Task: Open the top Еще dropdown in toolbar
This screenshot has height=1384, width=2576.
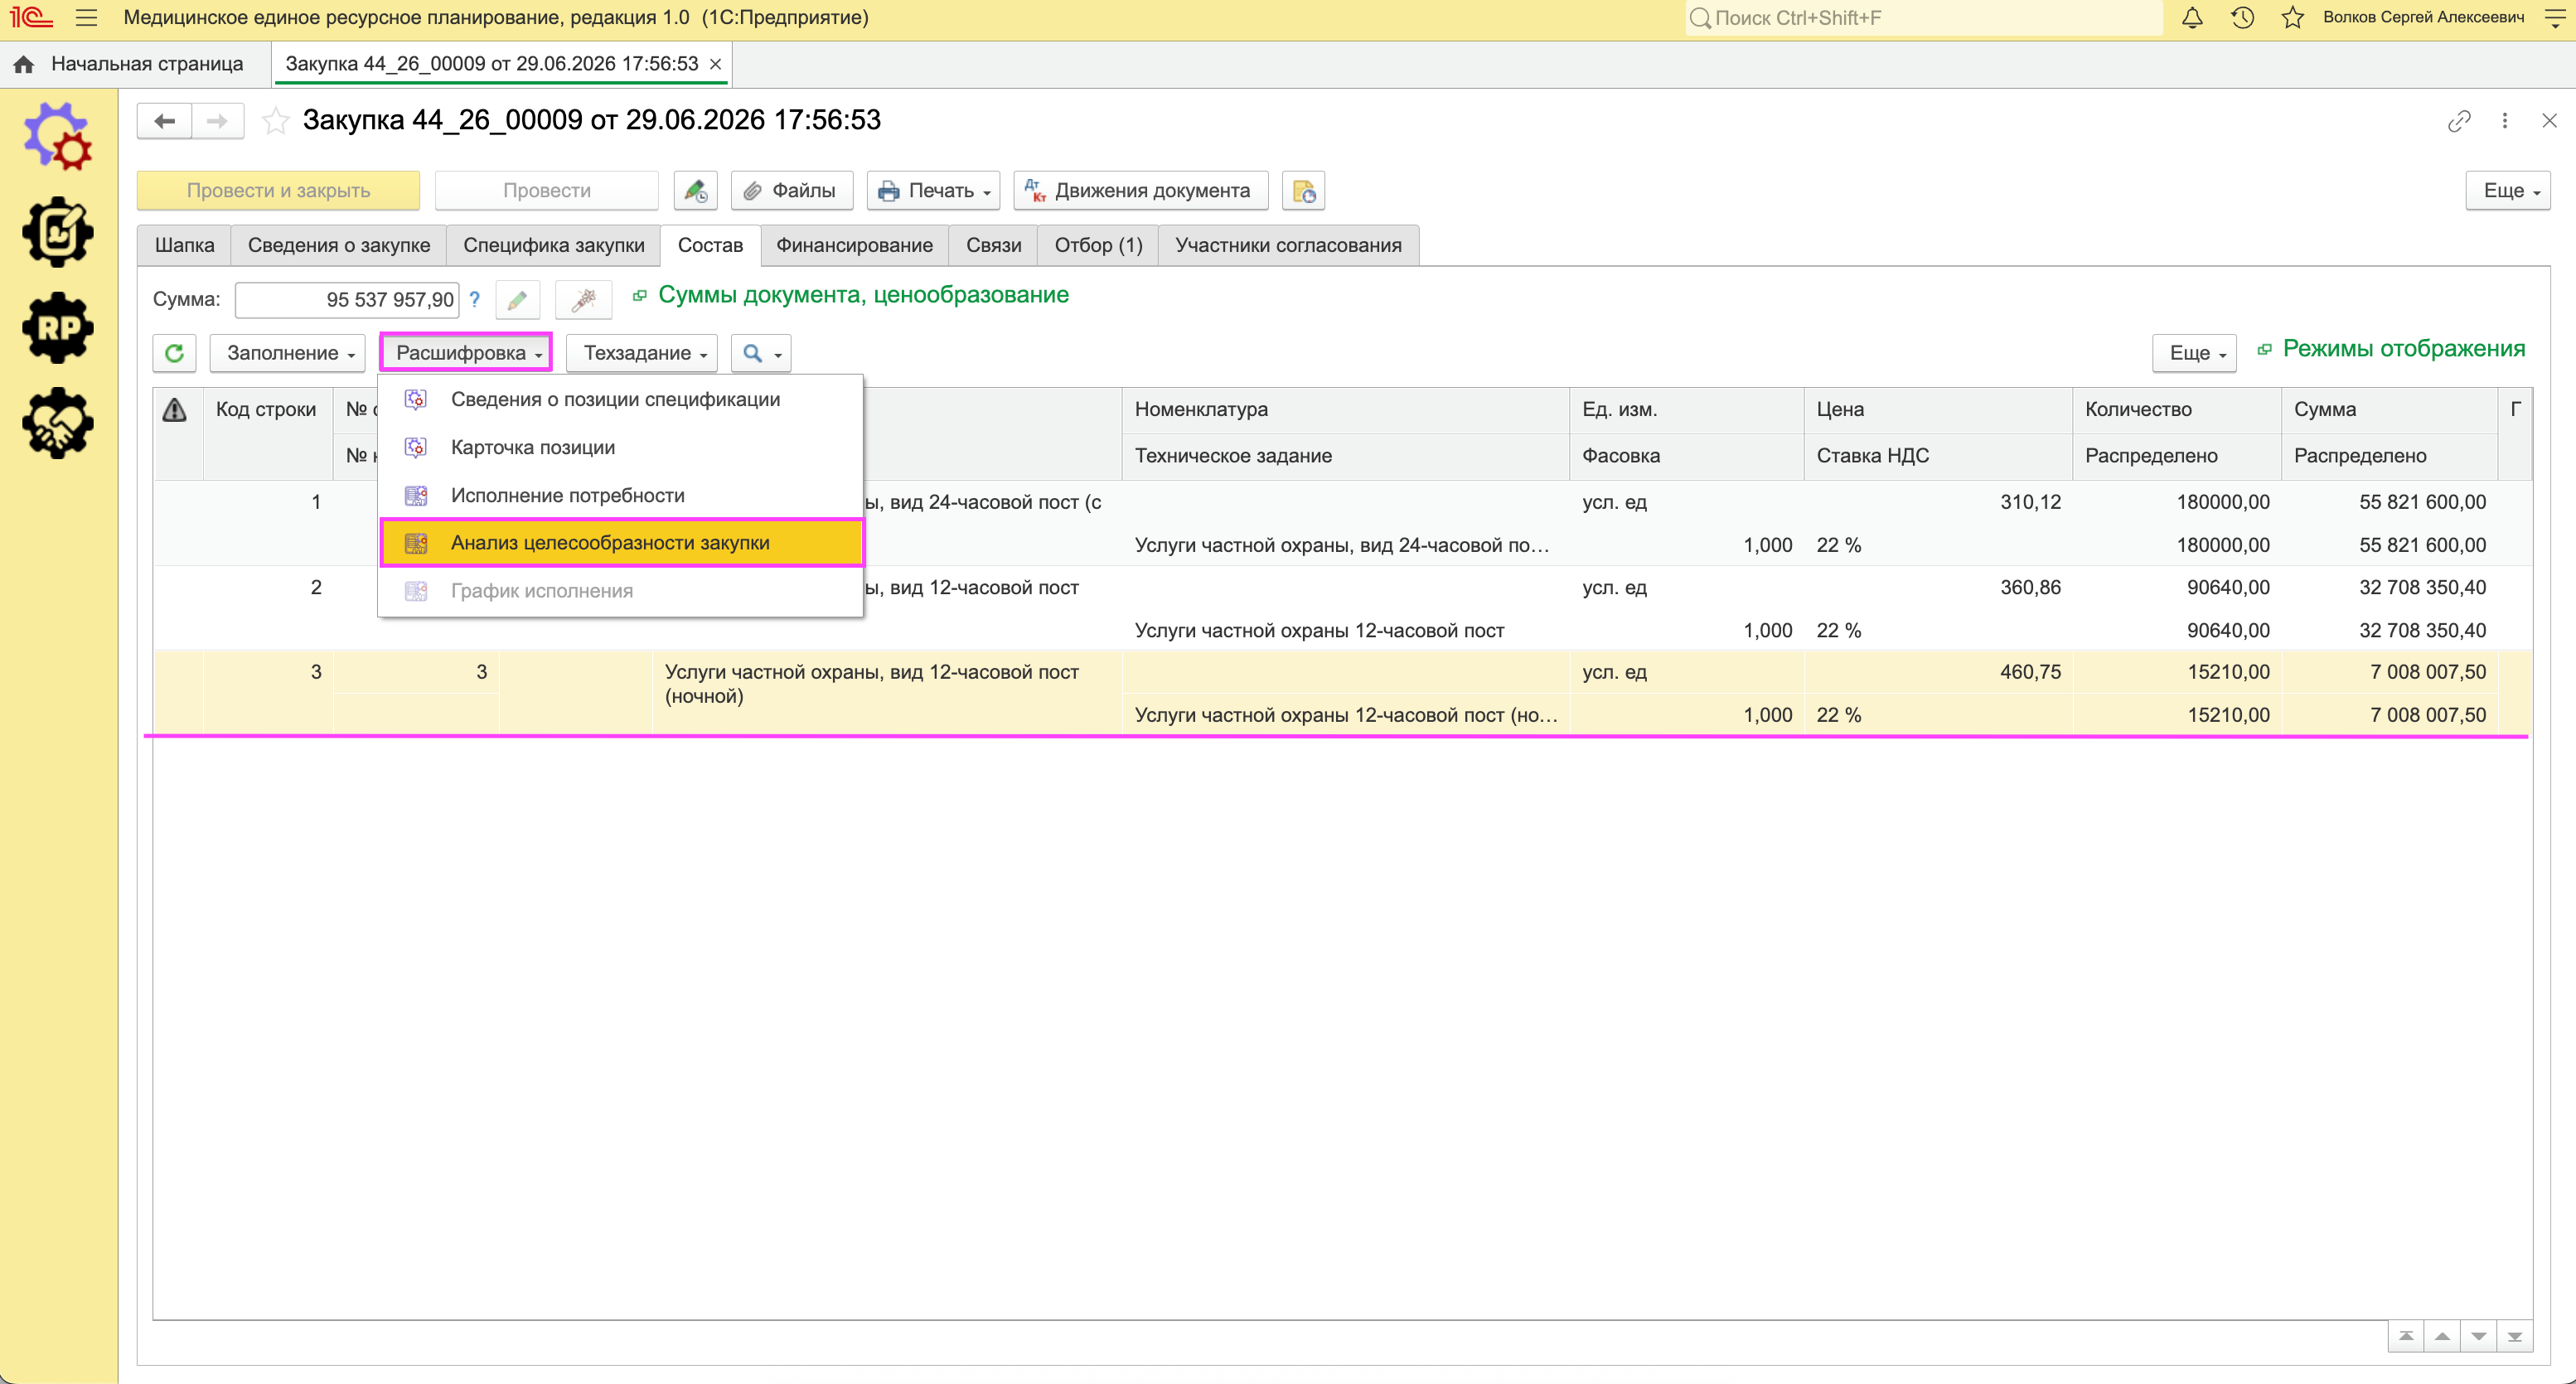Action: coord(2508,190)
